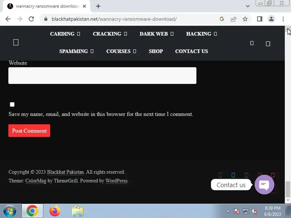291x218 pixels.
Task: Open the tab search chevron
Action: (248, 6)
